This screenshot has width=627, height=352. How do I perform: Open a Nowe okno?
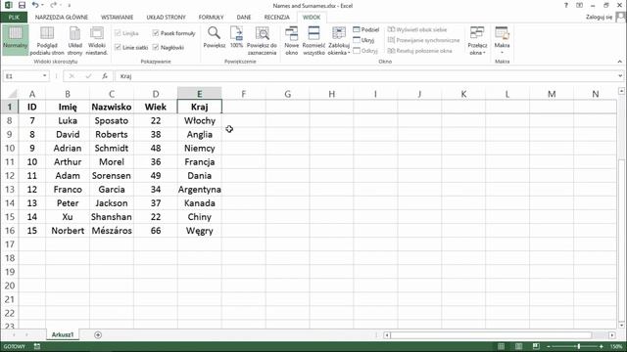click(x=292, y=41)
